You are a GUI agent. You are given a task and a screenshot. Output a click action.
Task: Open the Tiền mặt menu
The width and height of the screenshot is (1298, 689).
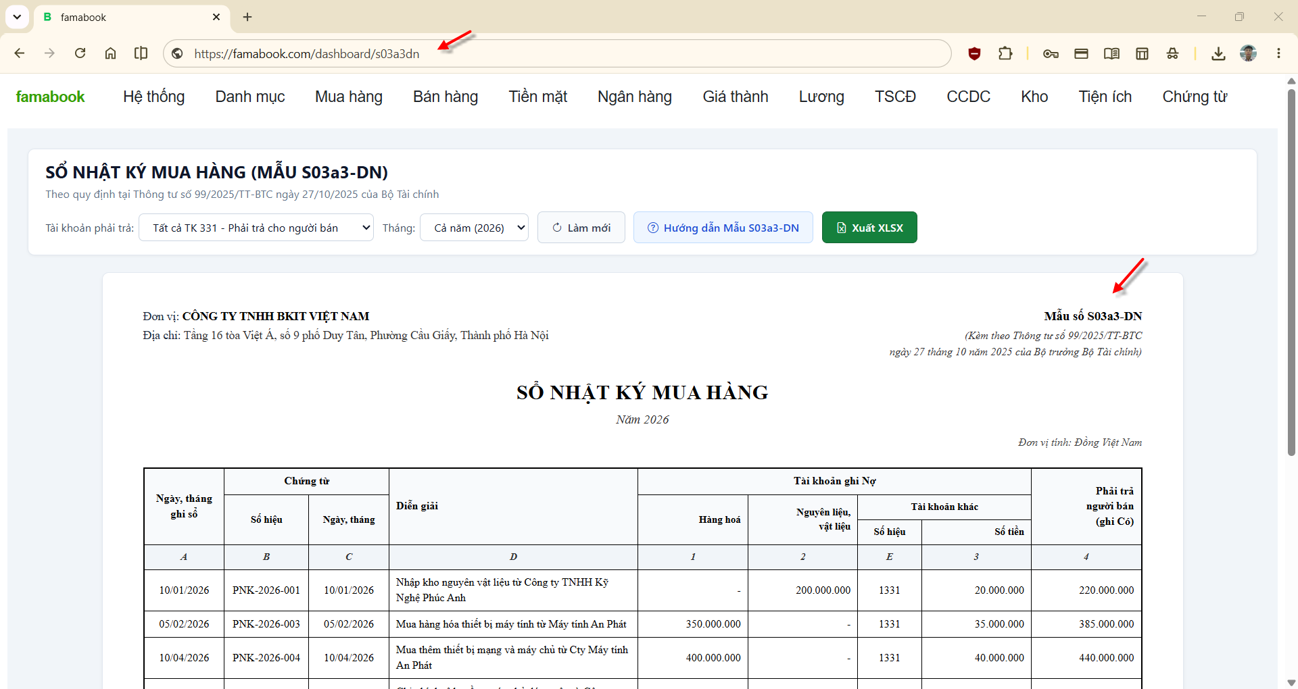click(x=538, y=97)
